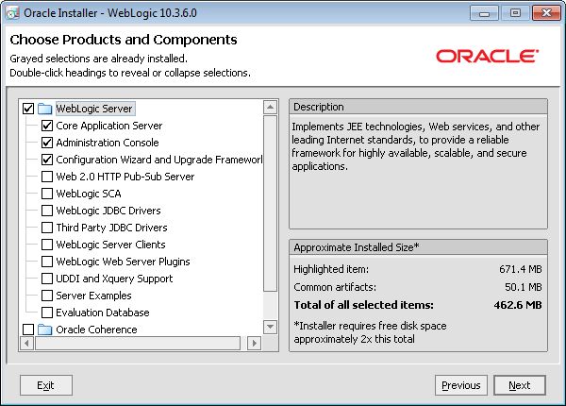Select the WebLogic Server tree heading
The height and width of the screenshot is (406, 566).
click(x=94, y=109)
